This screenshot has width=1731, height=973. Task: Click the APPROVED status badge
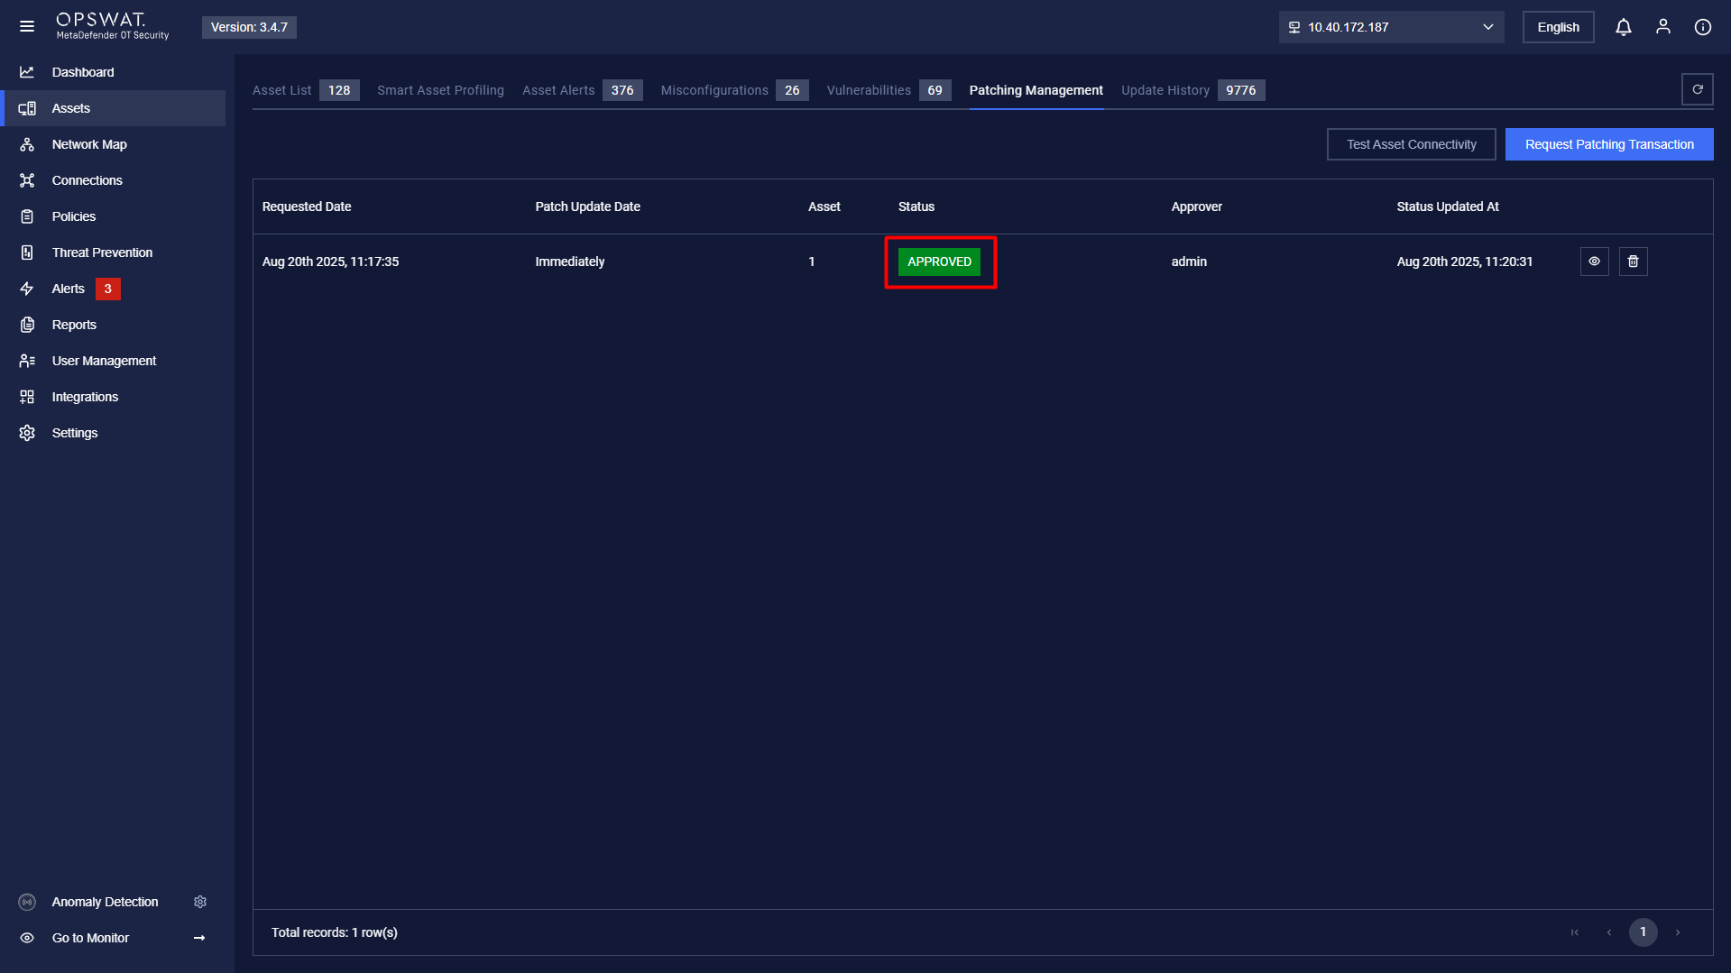tap(939, 262)
